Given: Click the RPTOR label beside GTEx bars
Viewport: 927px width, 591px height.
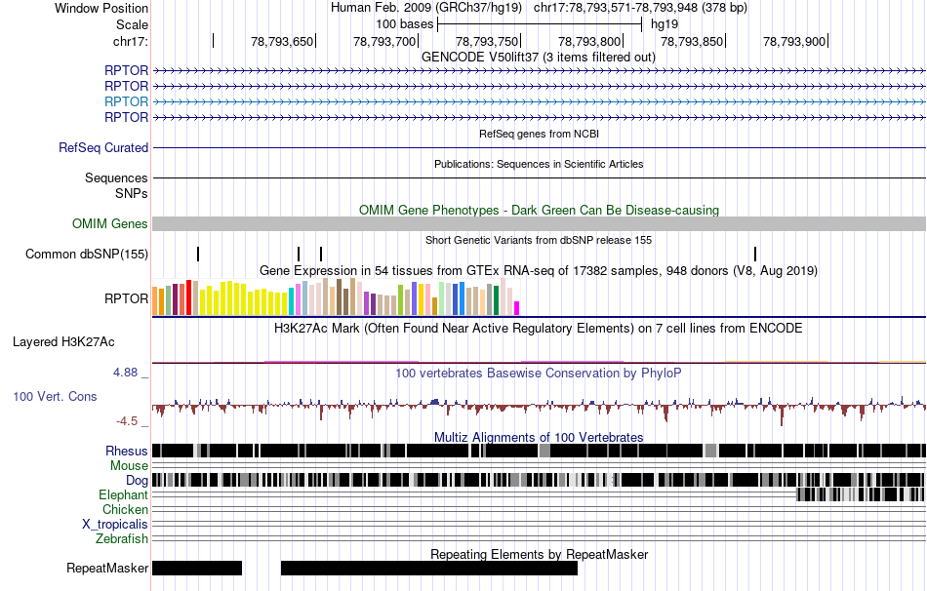Looking at the screenshot, I should pyautogui.click(x=126, y=298).
